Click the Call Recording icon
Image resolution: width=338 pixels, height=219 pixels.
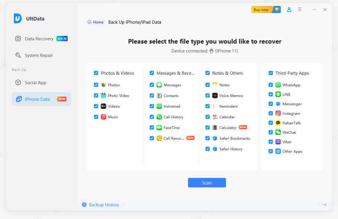pyautogui.click(x=159, y=138)
